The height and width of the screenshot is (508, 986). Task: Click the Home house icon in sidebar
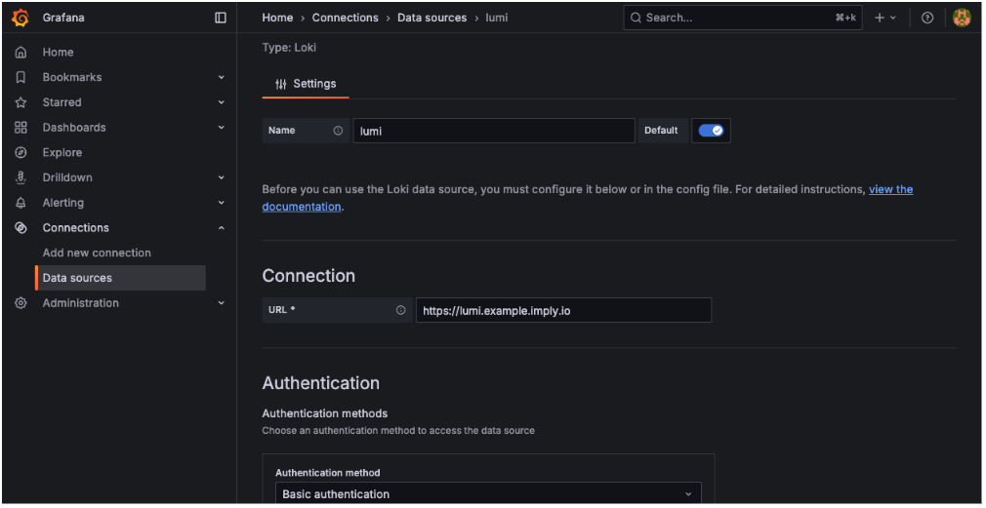click(x=21, y=52)
